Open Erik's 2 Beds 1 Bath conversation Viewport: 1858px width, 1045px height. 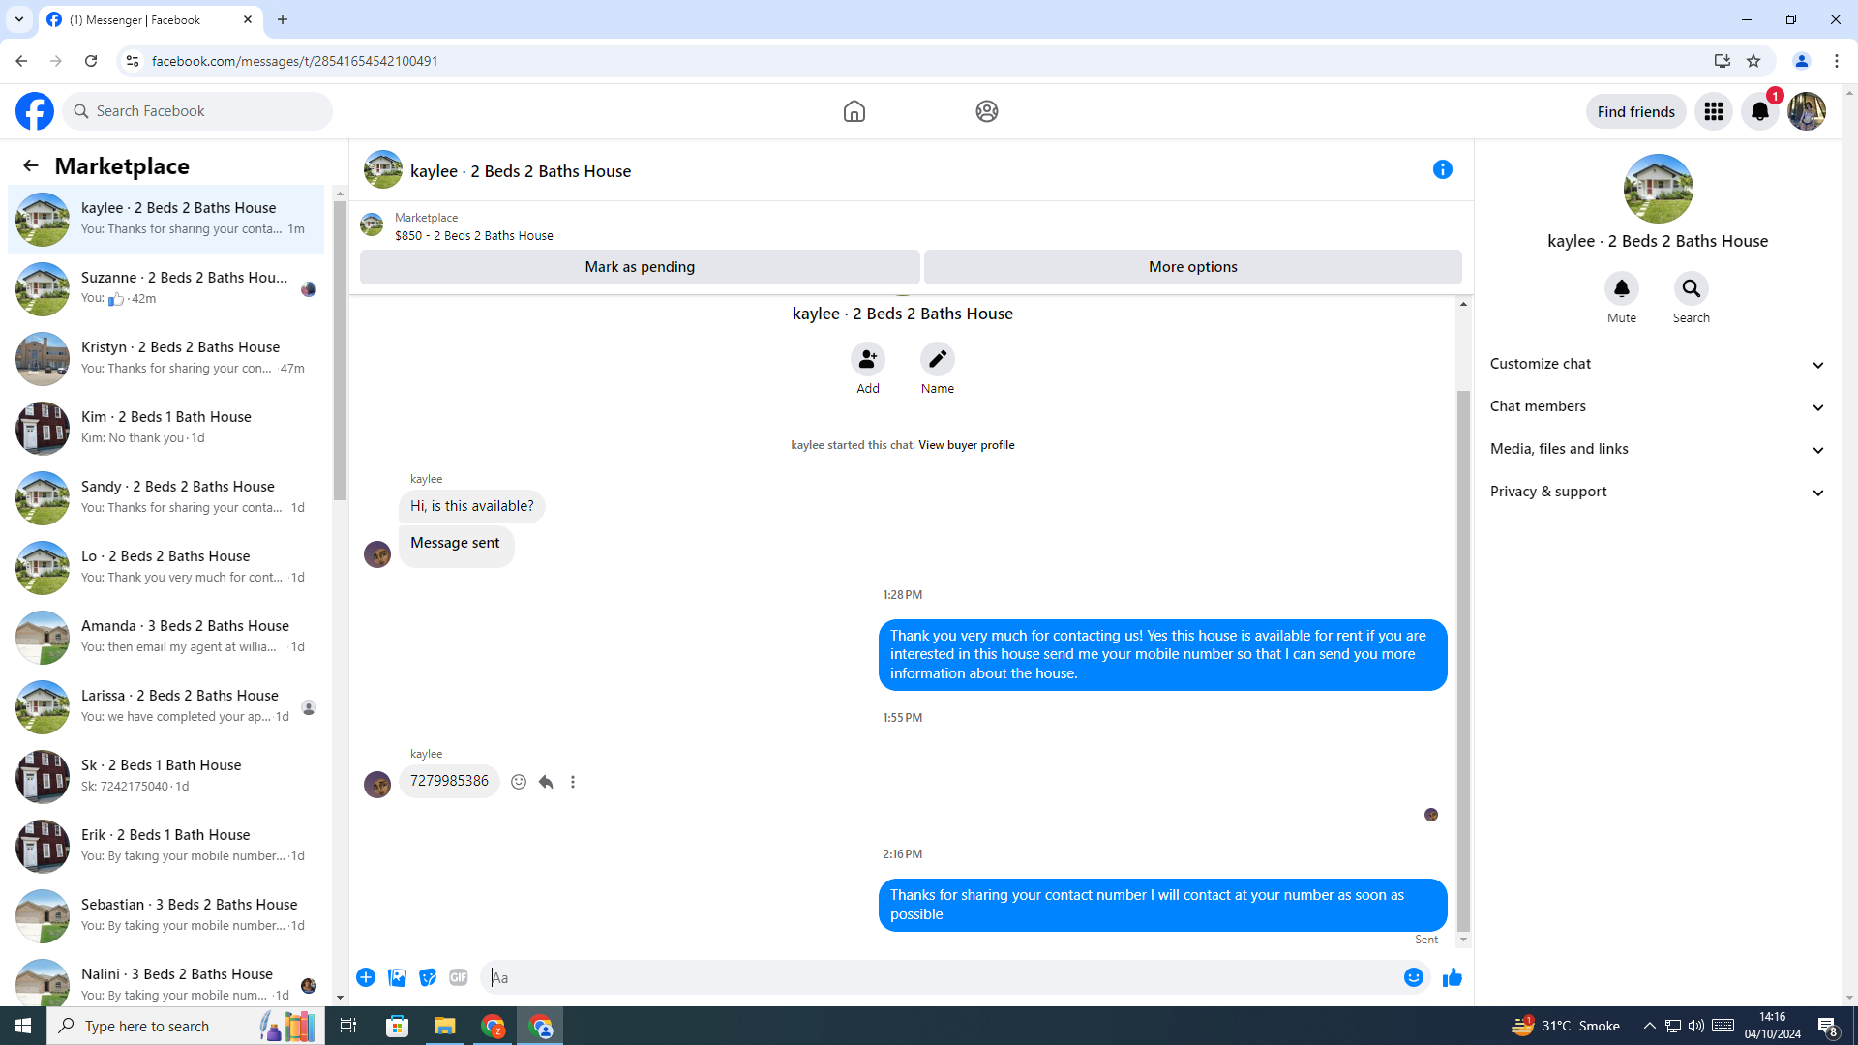click(x=166, y=846)
